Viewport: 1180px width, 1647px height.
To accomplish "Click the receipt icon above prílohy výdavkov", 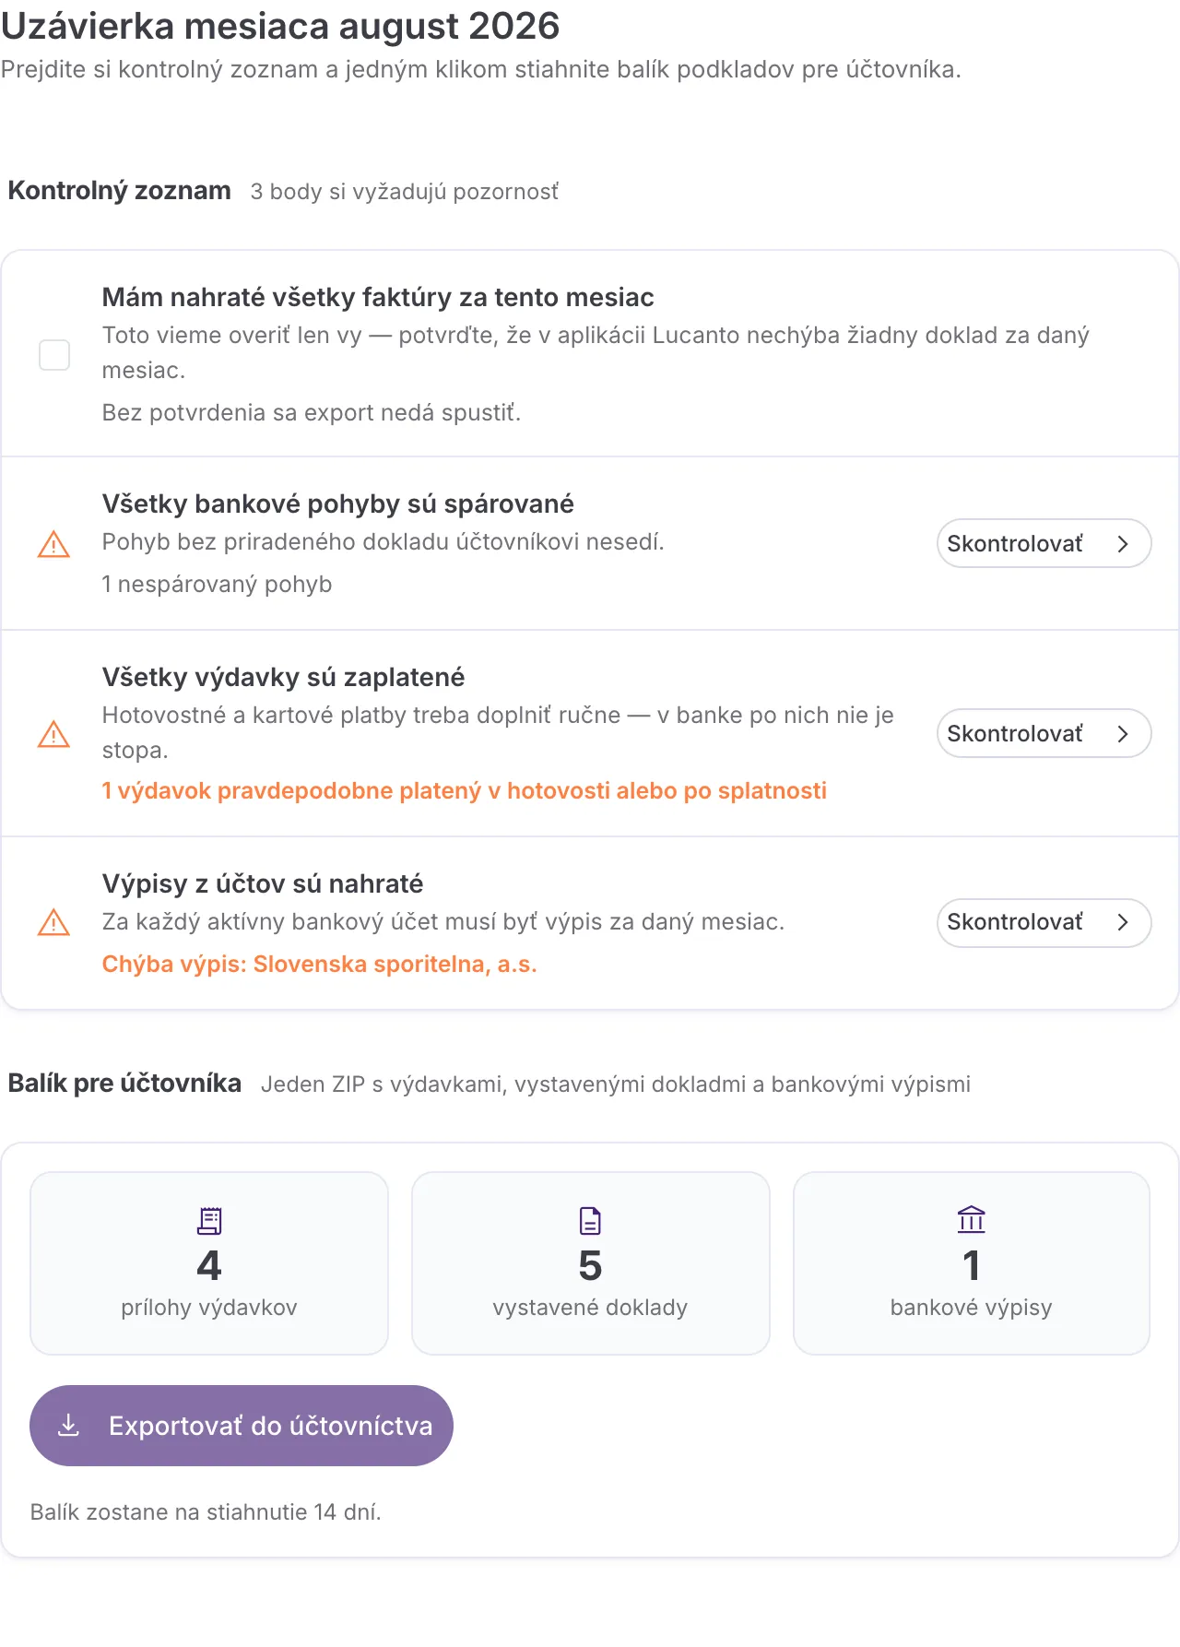I will [x=209, y=1221].
